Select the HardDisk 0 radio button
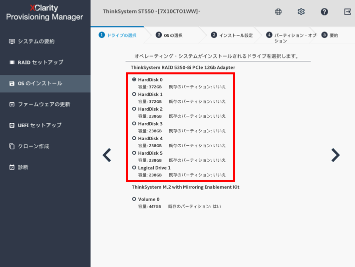 (x=134, y=79)
